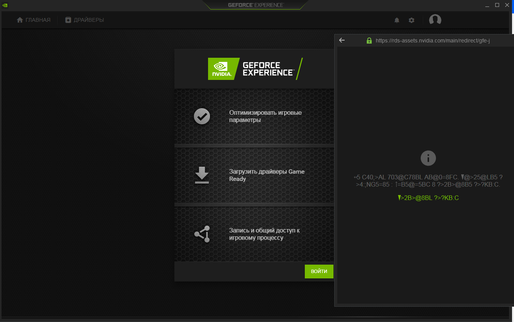The height and width of the screenshot is (322, 514).
Task: Close the GeForce Experience window
Action: [508, 5]
